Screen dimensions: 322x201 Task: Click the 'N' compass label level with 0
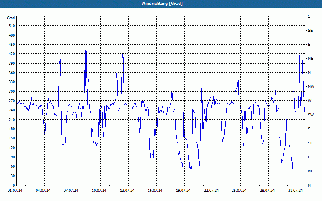tap(309, 185)
